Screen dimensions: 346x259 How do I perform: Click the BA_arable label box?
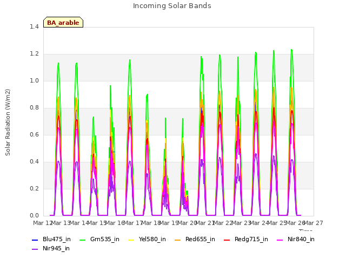click(x=63, y=22)
